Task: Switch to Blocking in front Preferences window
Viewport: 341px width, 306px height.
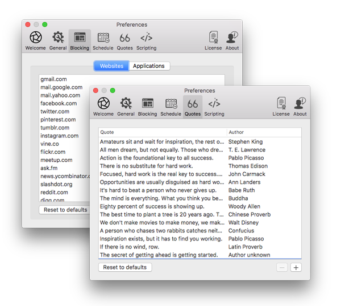Action: point(147,107)
